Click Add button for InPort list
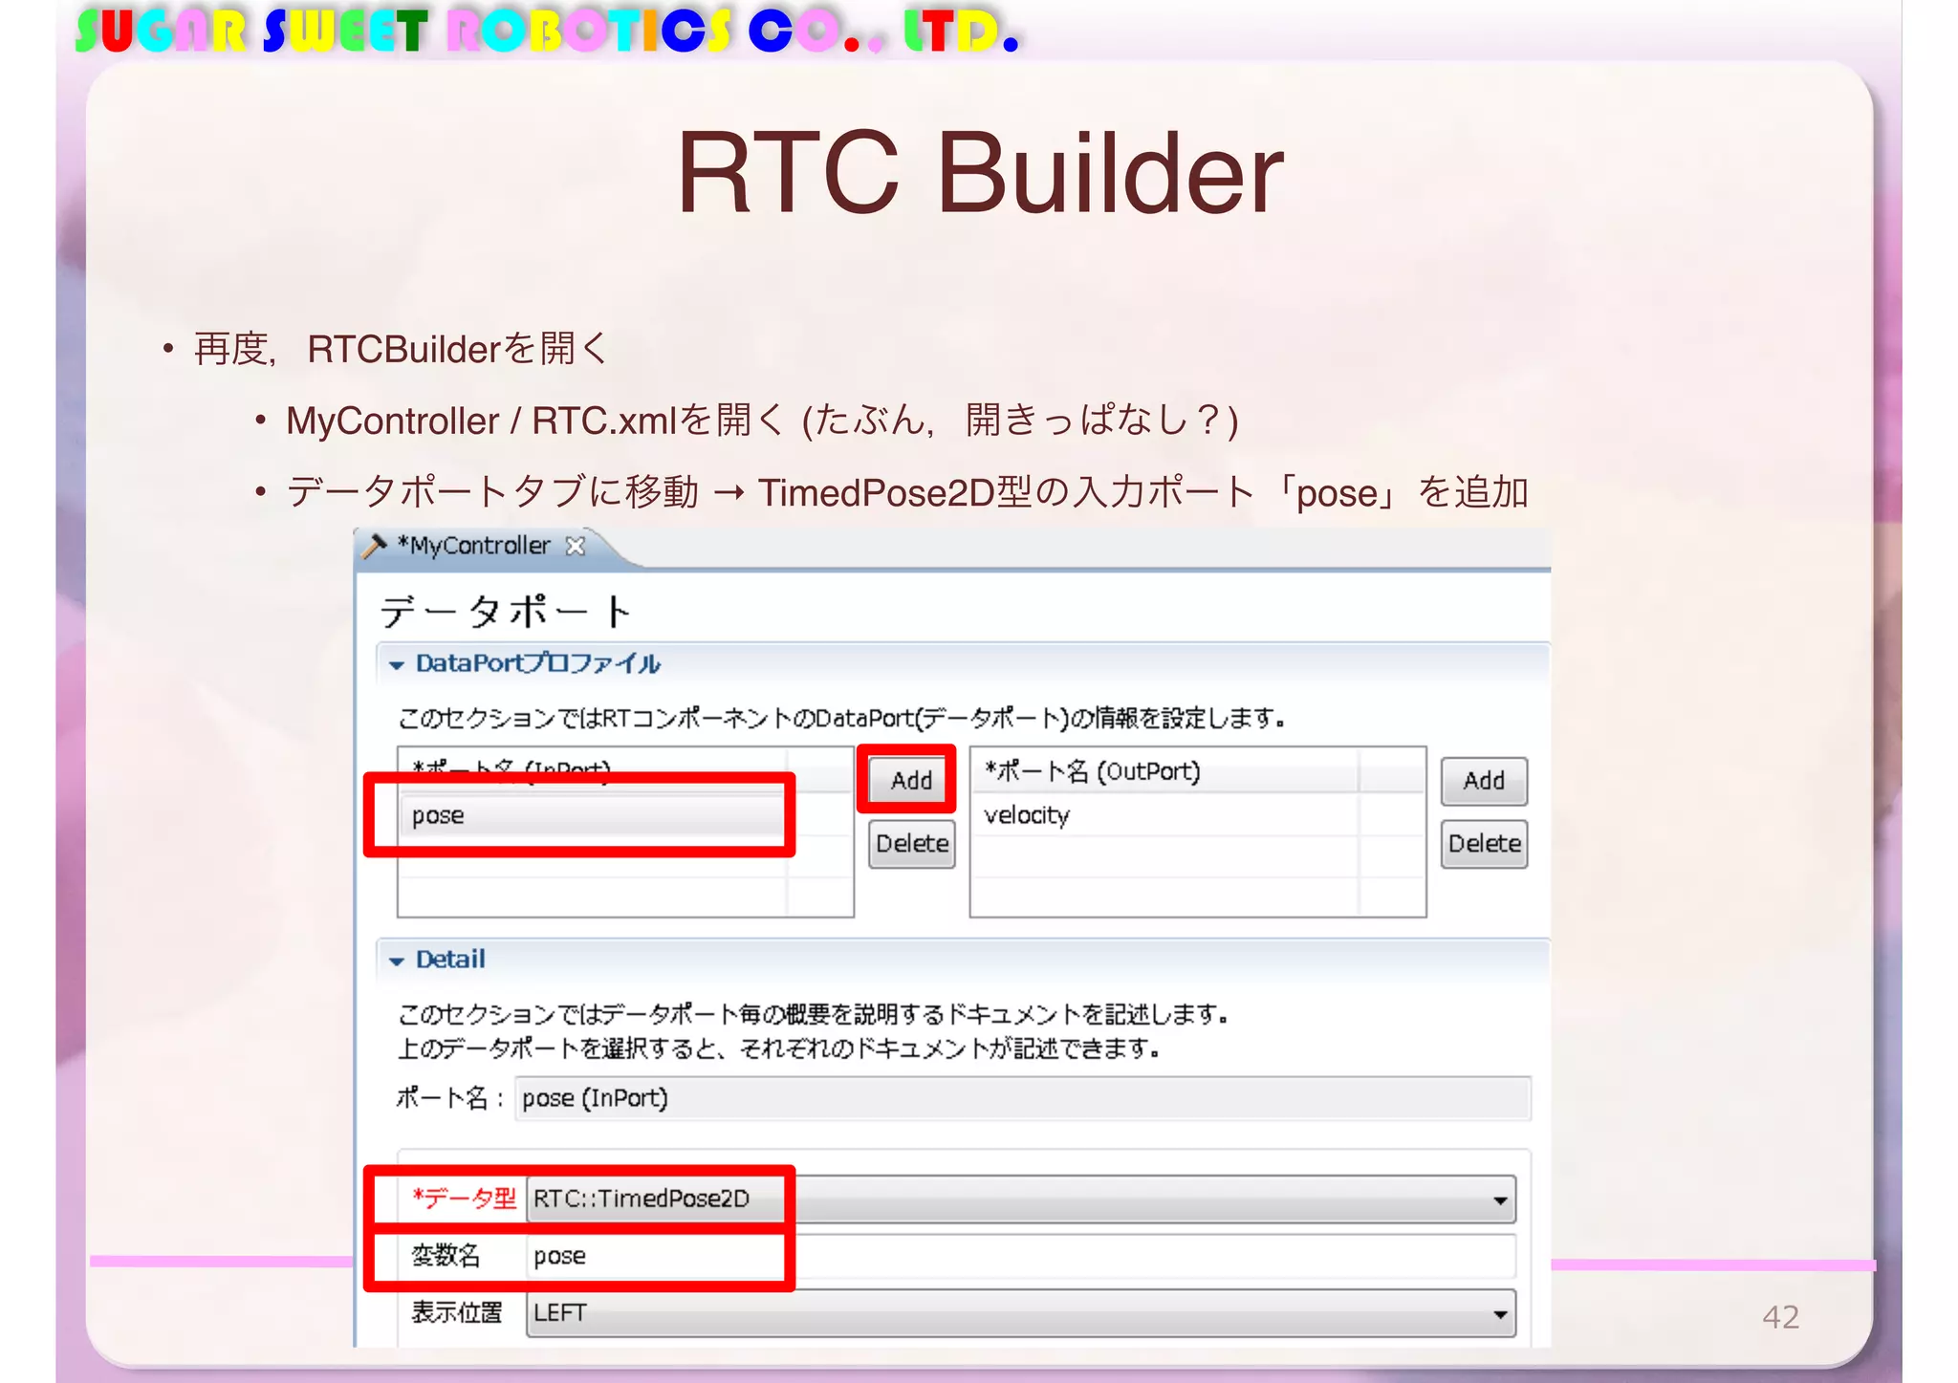The height and width of the screenshot is (1383, 1958). [x=910, y=780]
